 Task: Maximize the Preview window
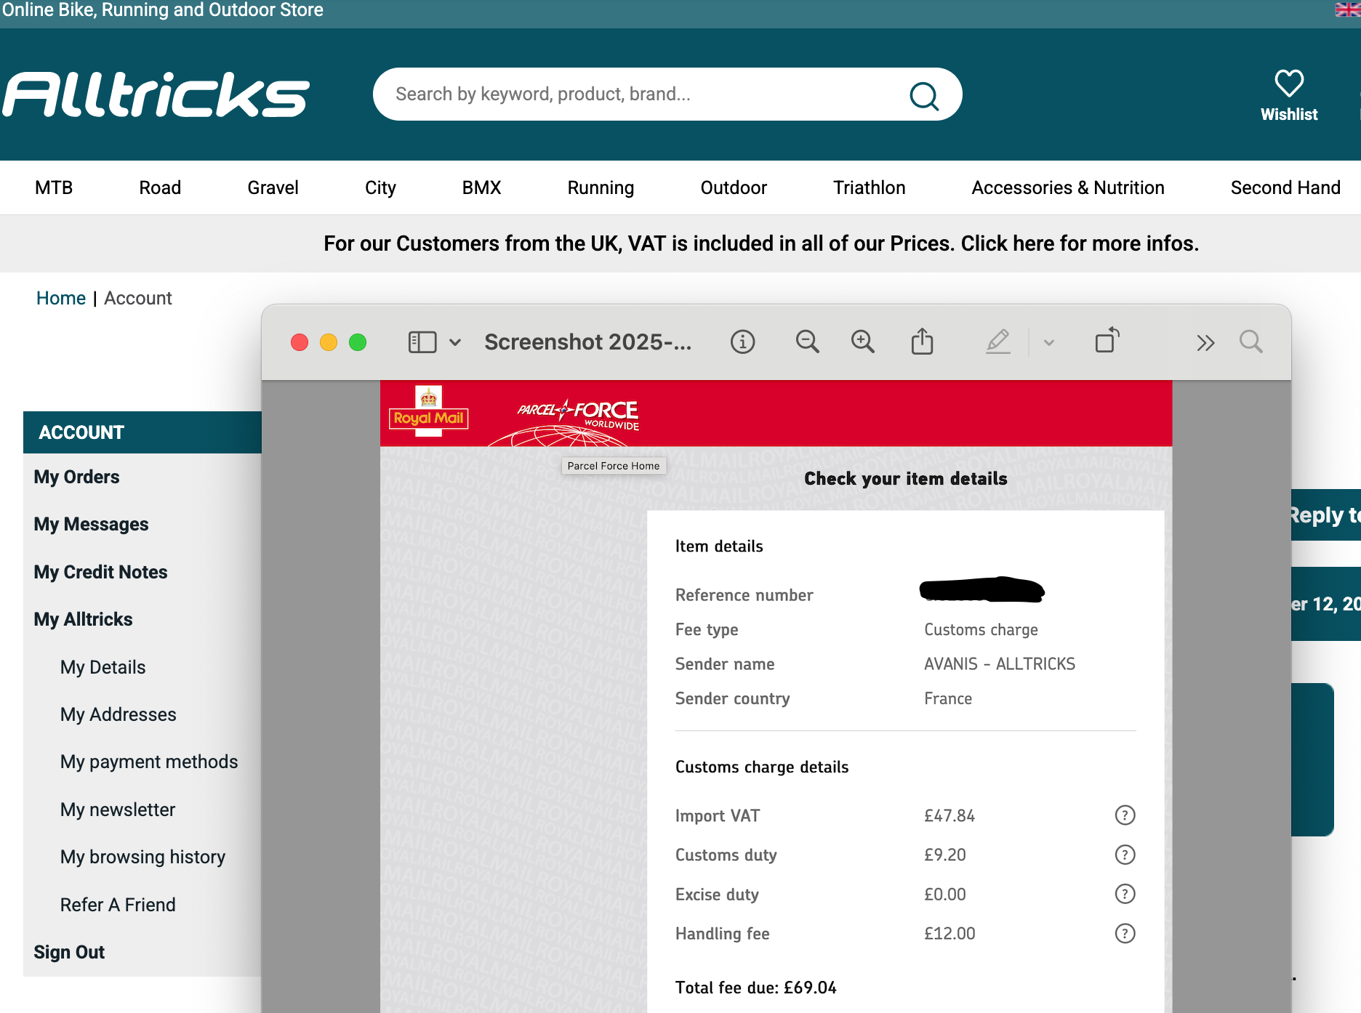pos(358,342)
